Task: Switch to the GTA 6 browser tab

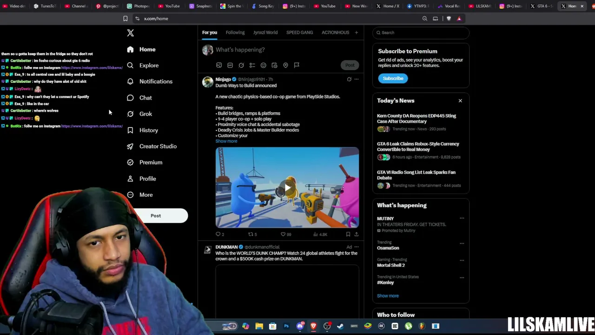Action: (542, 6)
